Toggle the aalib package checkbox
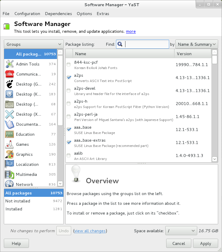The image size is (222, 252). click(69, 156)
